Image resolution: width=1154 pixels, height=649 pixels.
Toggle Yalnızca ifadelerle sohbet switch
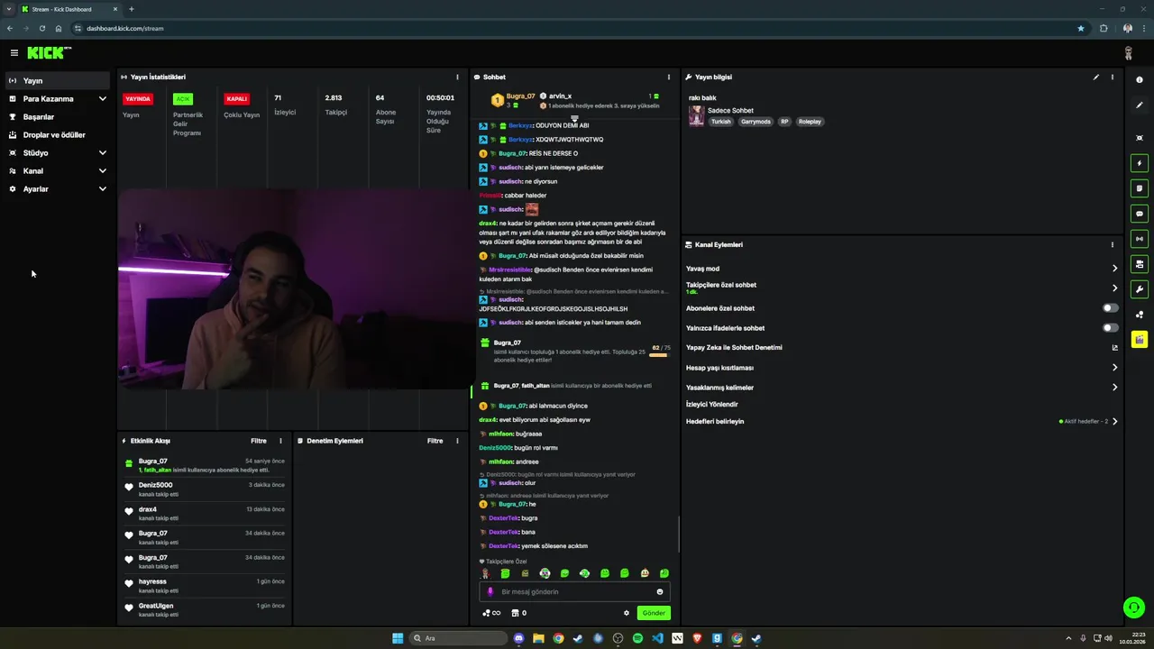tap(1111, 328)
